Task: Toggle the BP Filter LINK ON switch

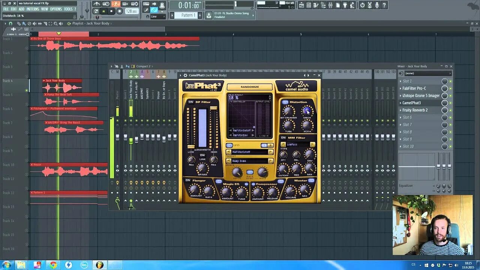Action: pyautogui.click(x=202, y=155)
